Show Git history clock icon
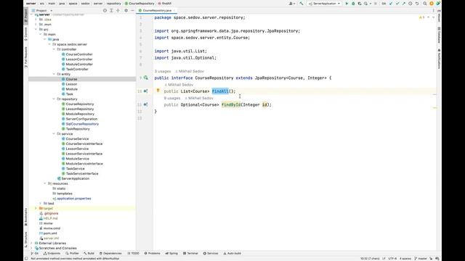 [411, 4]
